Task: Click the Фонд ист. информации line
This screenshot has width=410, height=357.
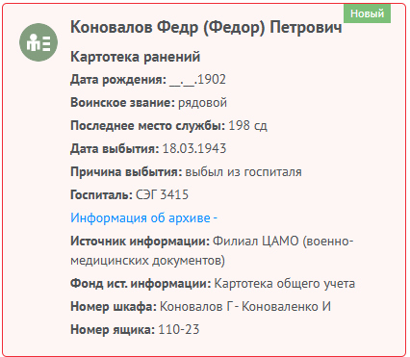Action: point(213,284)
